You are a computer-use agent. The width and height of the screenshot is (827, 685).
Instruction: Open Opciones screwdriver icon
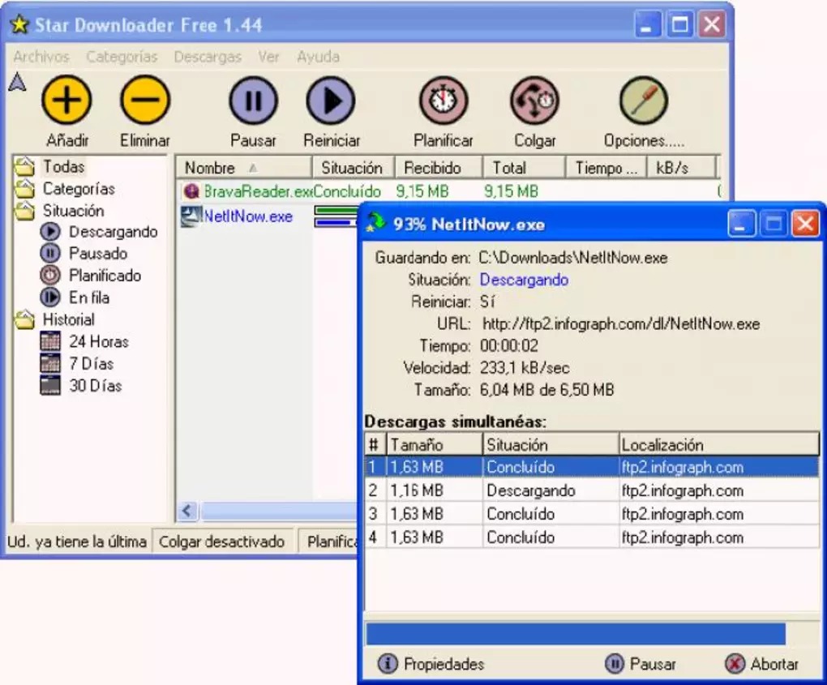coord(644,101)
